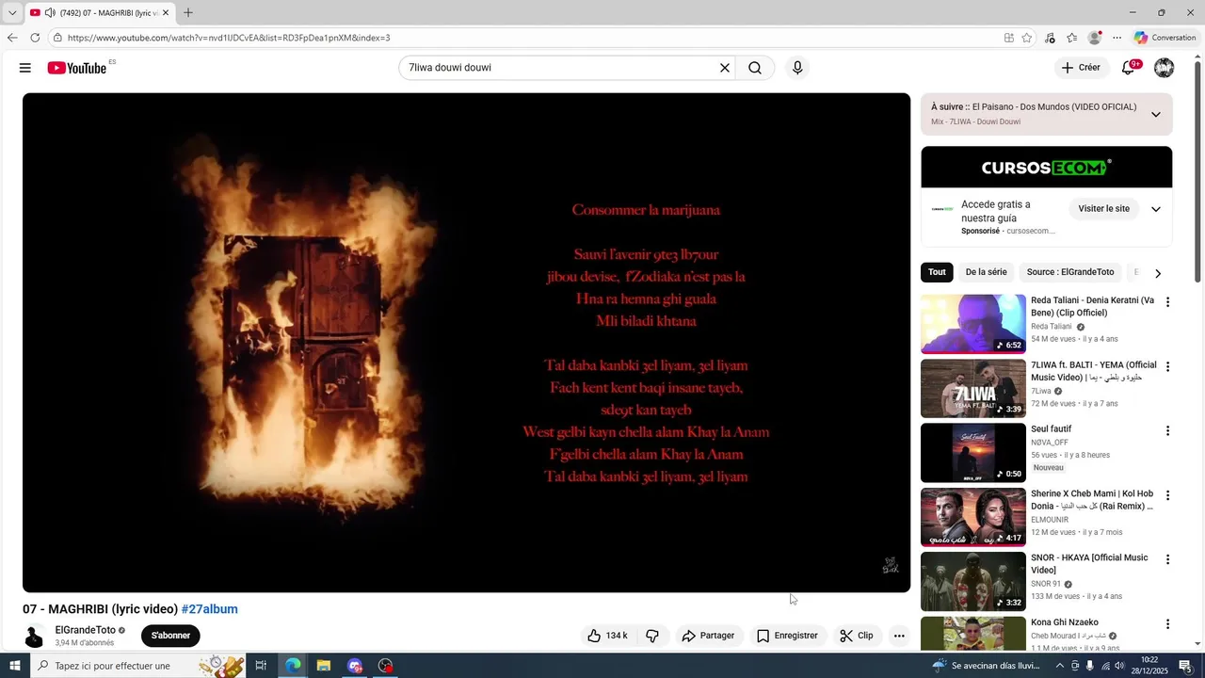Screen dimensions: 1205x678
Task: Open Edge settings and more menu
Action: (1117, 38)
